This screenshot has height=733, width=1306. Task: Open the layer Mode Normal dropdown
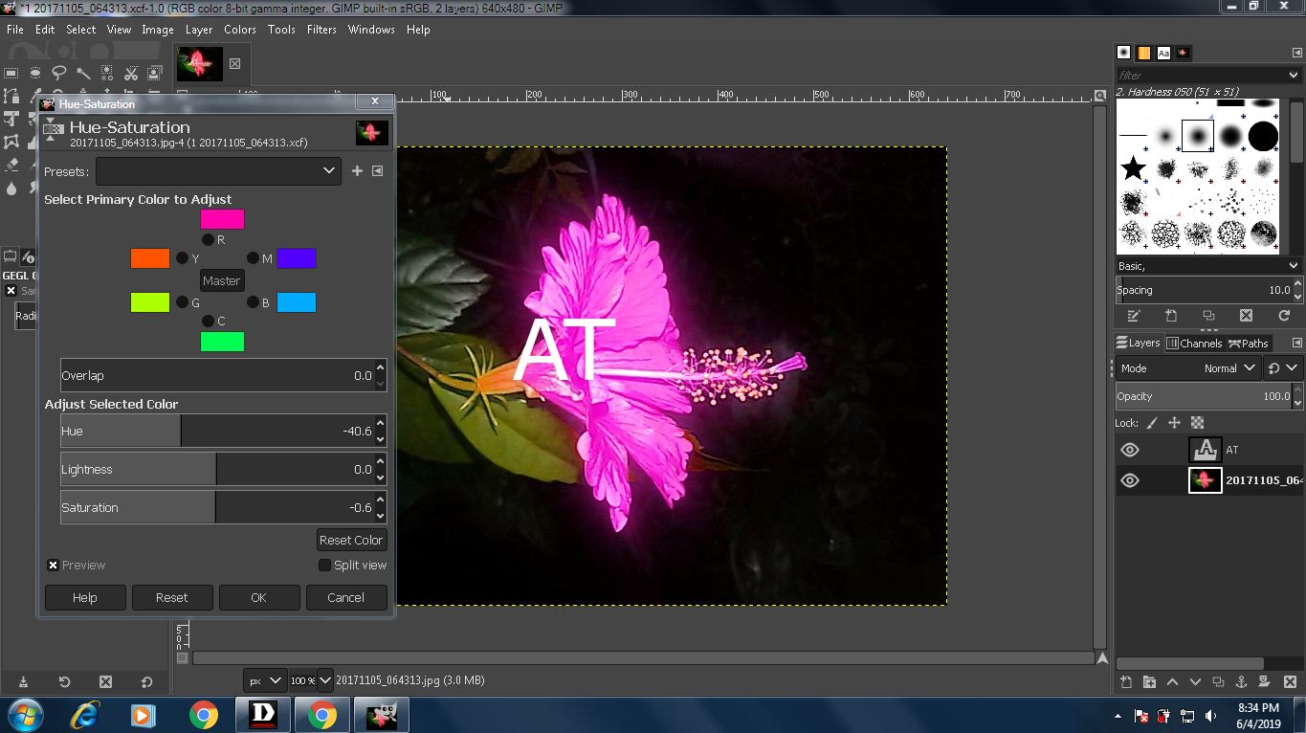pyautogui.click(x=1188, y=368)
